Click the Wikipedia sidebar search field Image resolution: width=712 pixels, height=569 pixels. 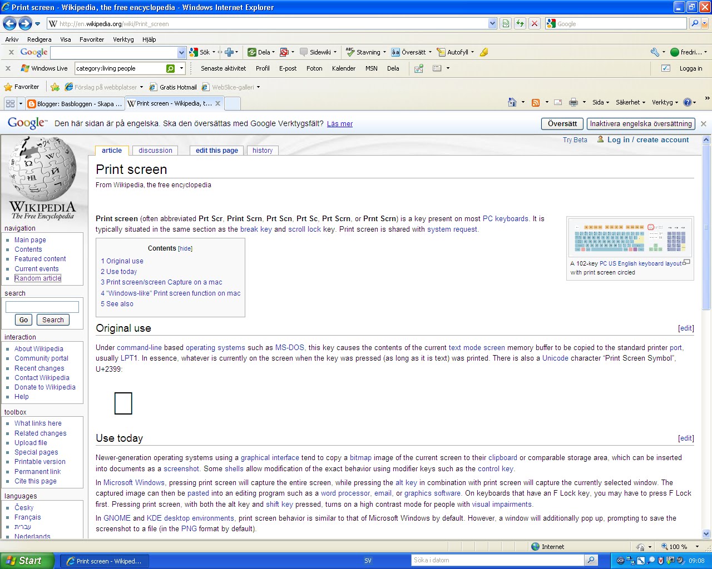tap(42, 307)
